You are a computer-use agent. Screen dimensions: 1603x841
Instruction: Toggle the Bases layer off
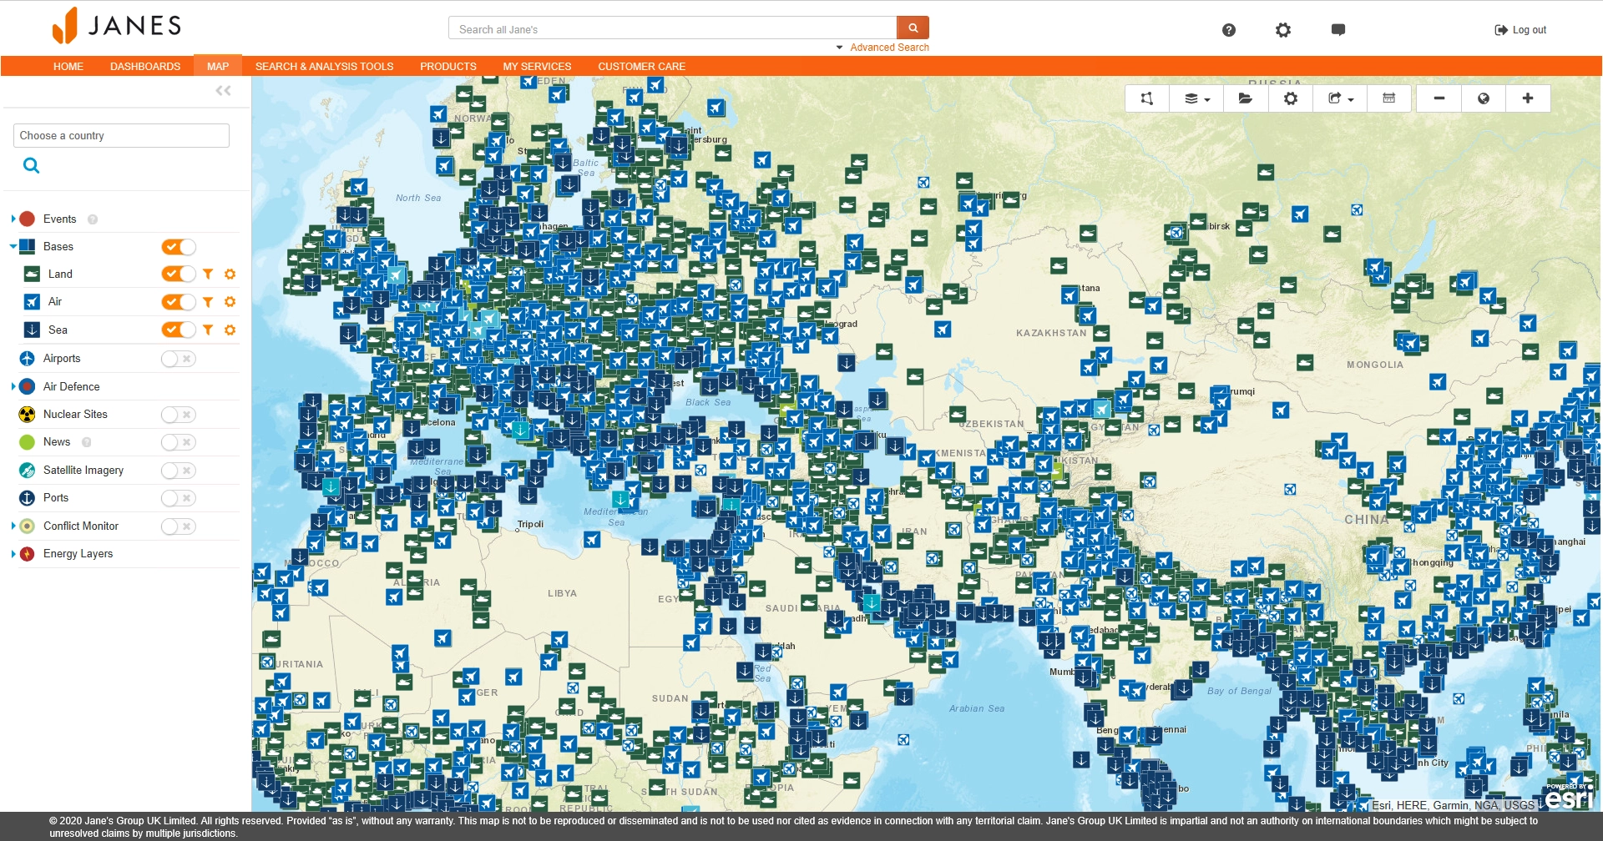pos(179,246)
